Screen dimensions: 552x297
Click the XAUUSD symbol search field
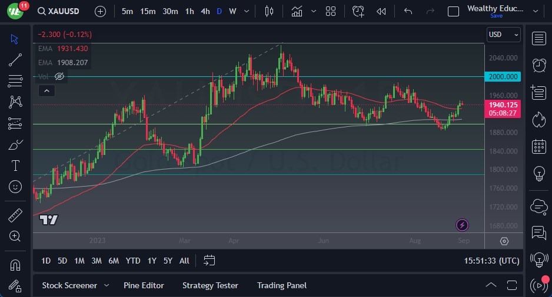point(62,11)
